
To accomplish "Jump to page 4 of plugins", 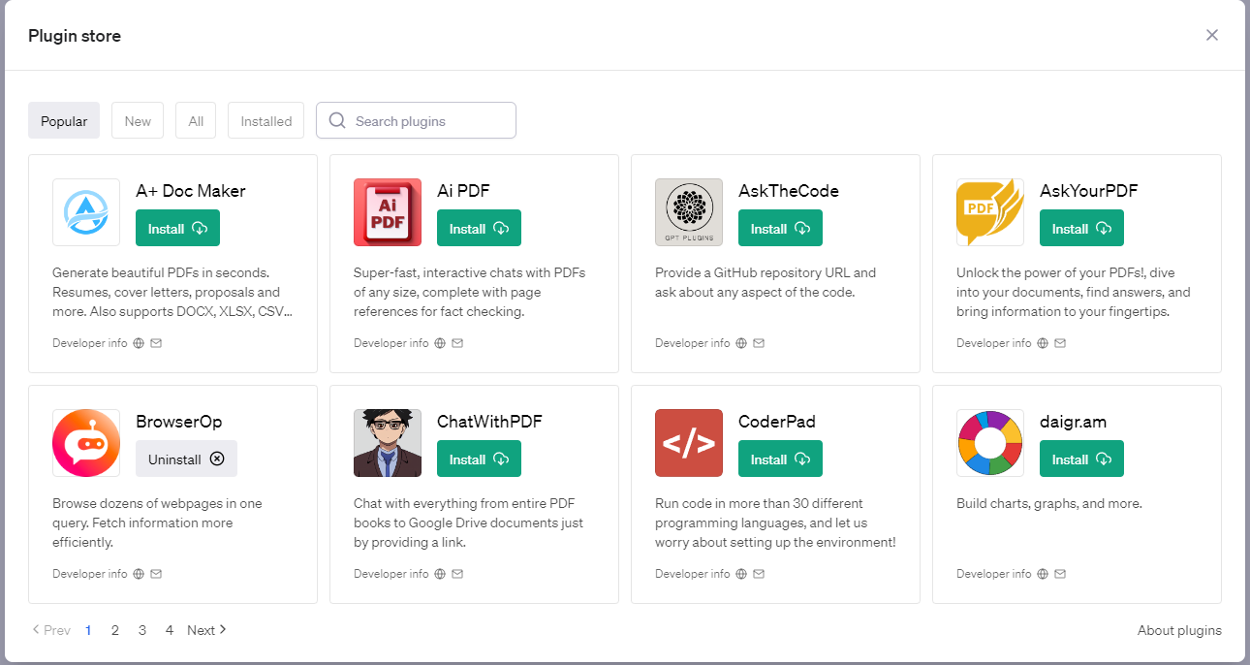I will tap(169, 630).
